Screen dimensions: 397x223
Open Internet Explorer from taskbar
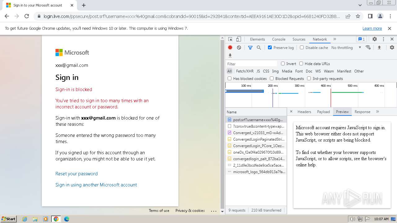point(25,219)
